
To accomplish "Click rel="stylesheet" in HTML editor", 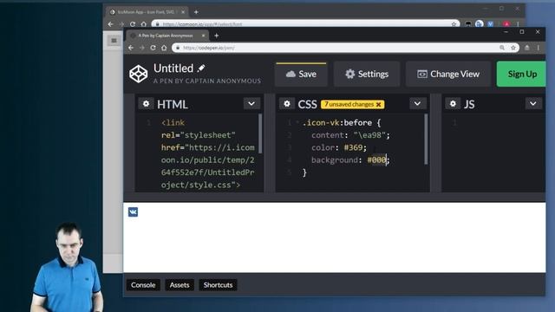I will coord(199,135).
